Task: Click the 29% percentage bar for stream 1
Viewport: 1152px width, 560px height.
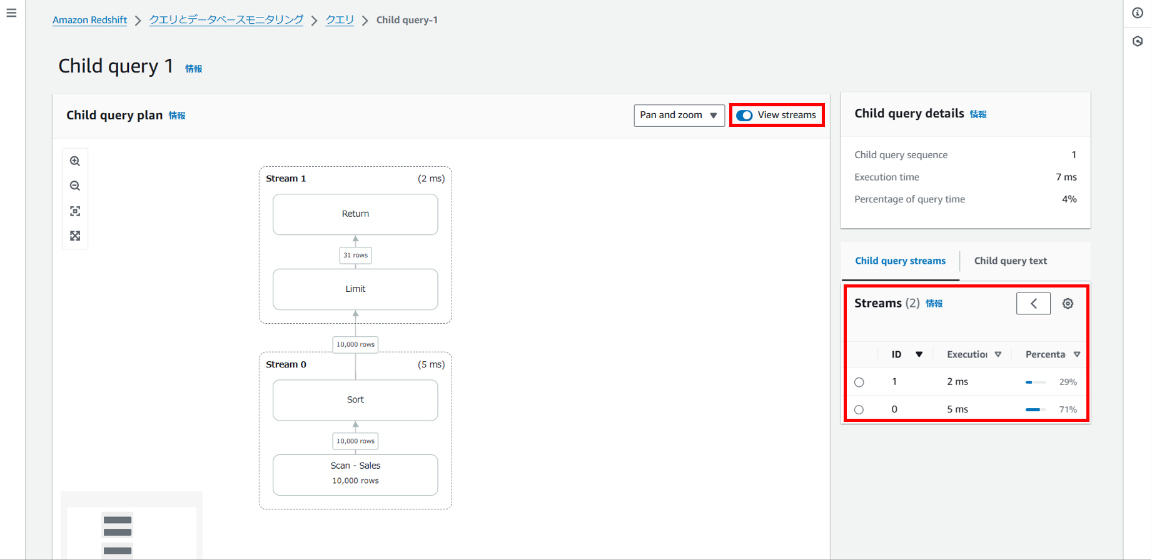Action: pos(1035,382)
